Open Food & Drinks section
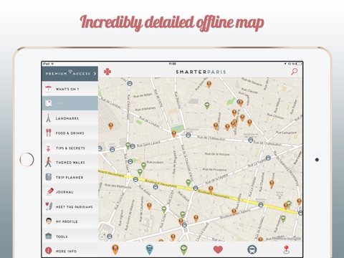Screen dimensions: 344x258 70,133
